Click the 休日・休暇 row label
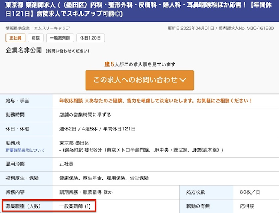Image resolution: width=279 pixels, height=213 pixels. click(17, 129)
